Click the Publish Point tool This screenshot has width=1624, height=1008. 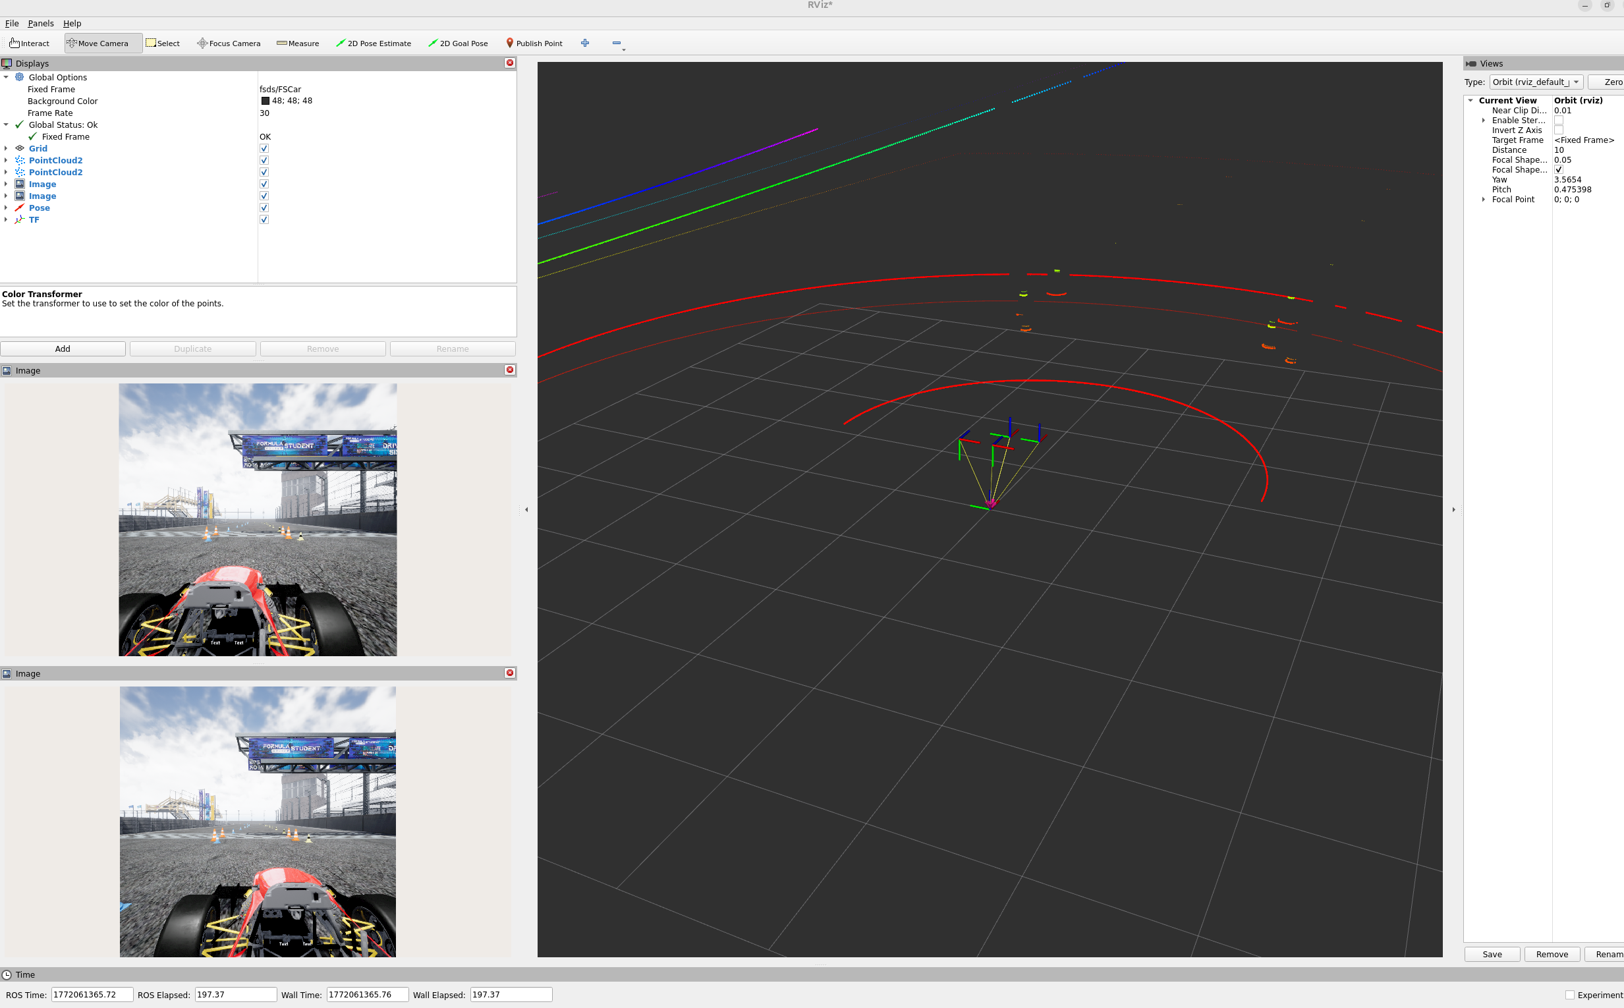534,43
